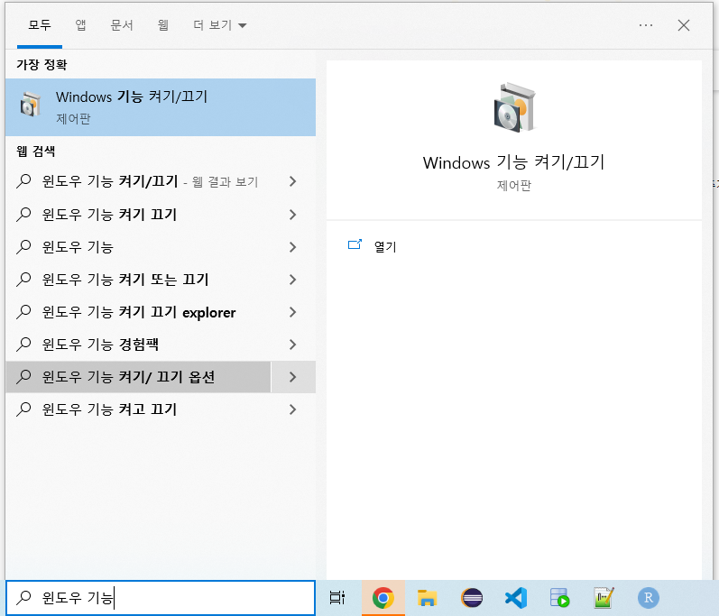This screenshot has height=616, width=719.
Task: Click the search box magnifier icon
Action: pos(23,597)
